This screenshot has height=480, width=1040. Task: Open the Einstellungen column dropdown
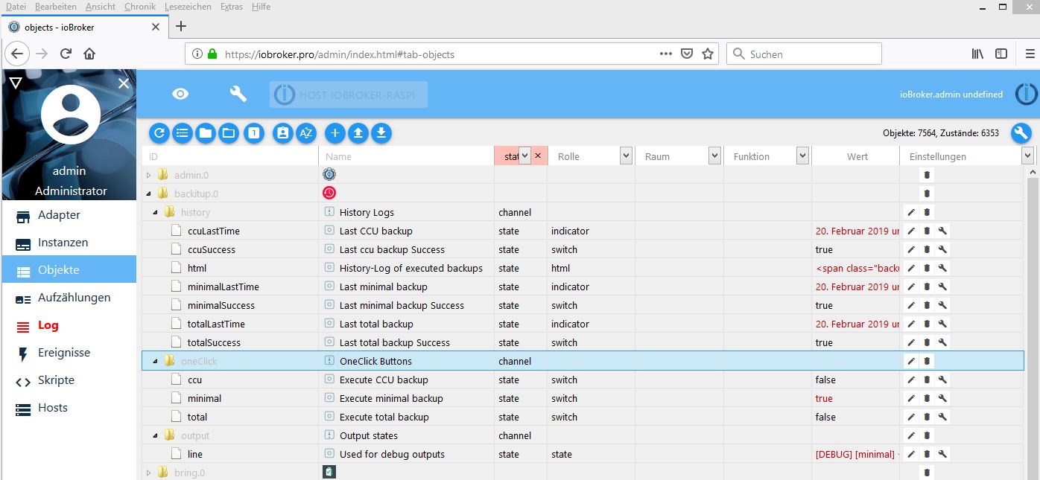(1028, 156)
